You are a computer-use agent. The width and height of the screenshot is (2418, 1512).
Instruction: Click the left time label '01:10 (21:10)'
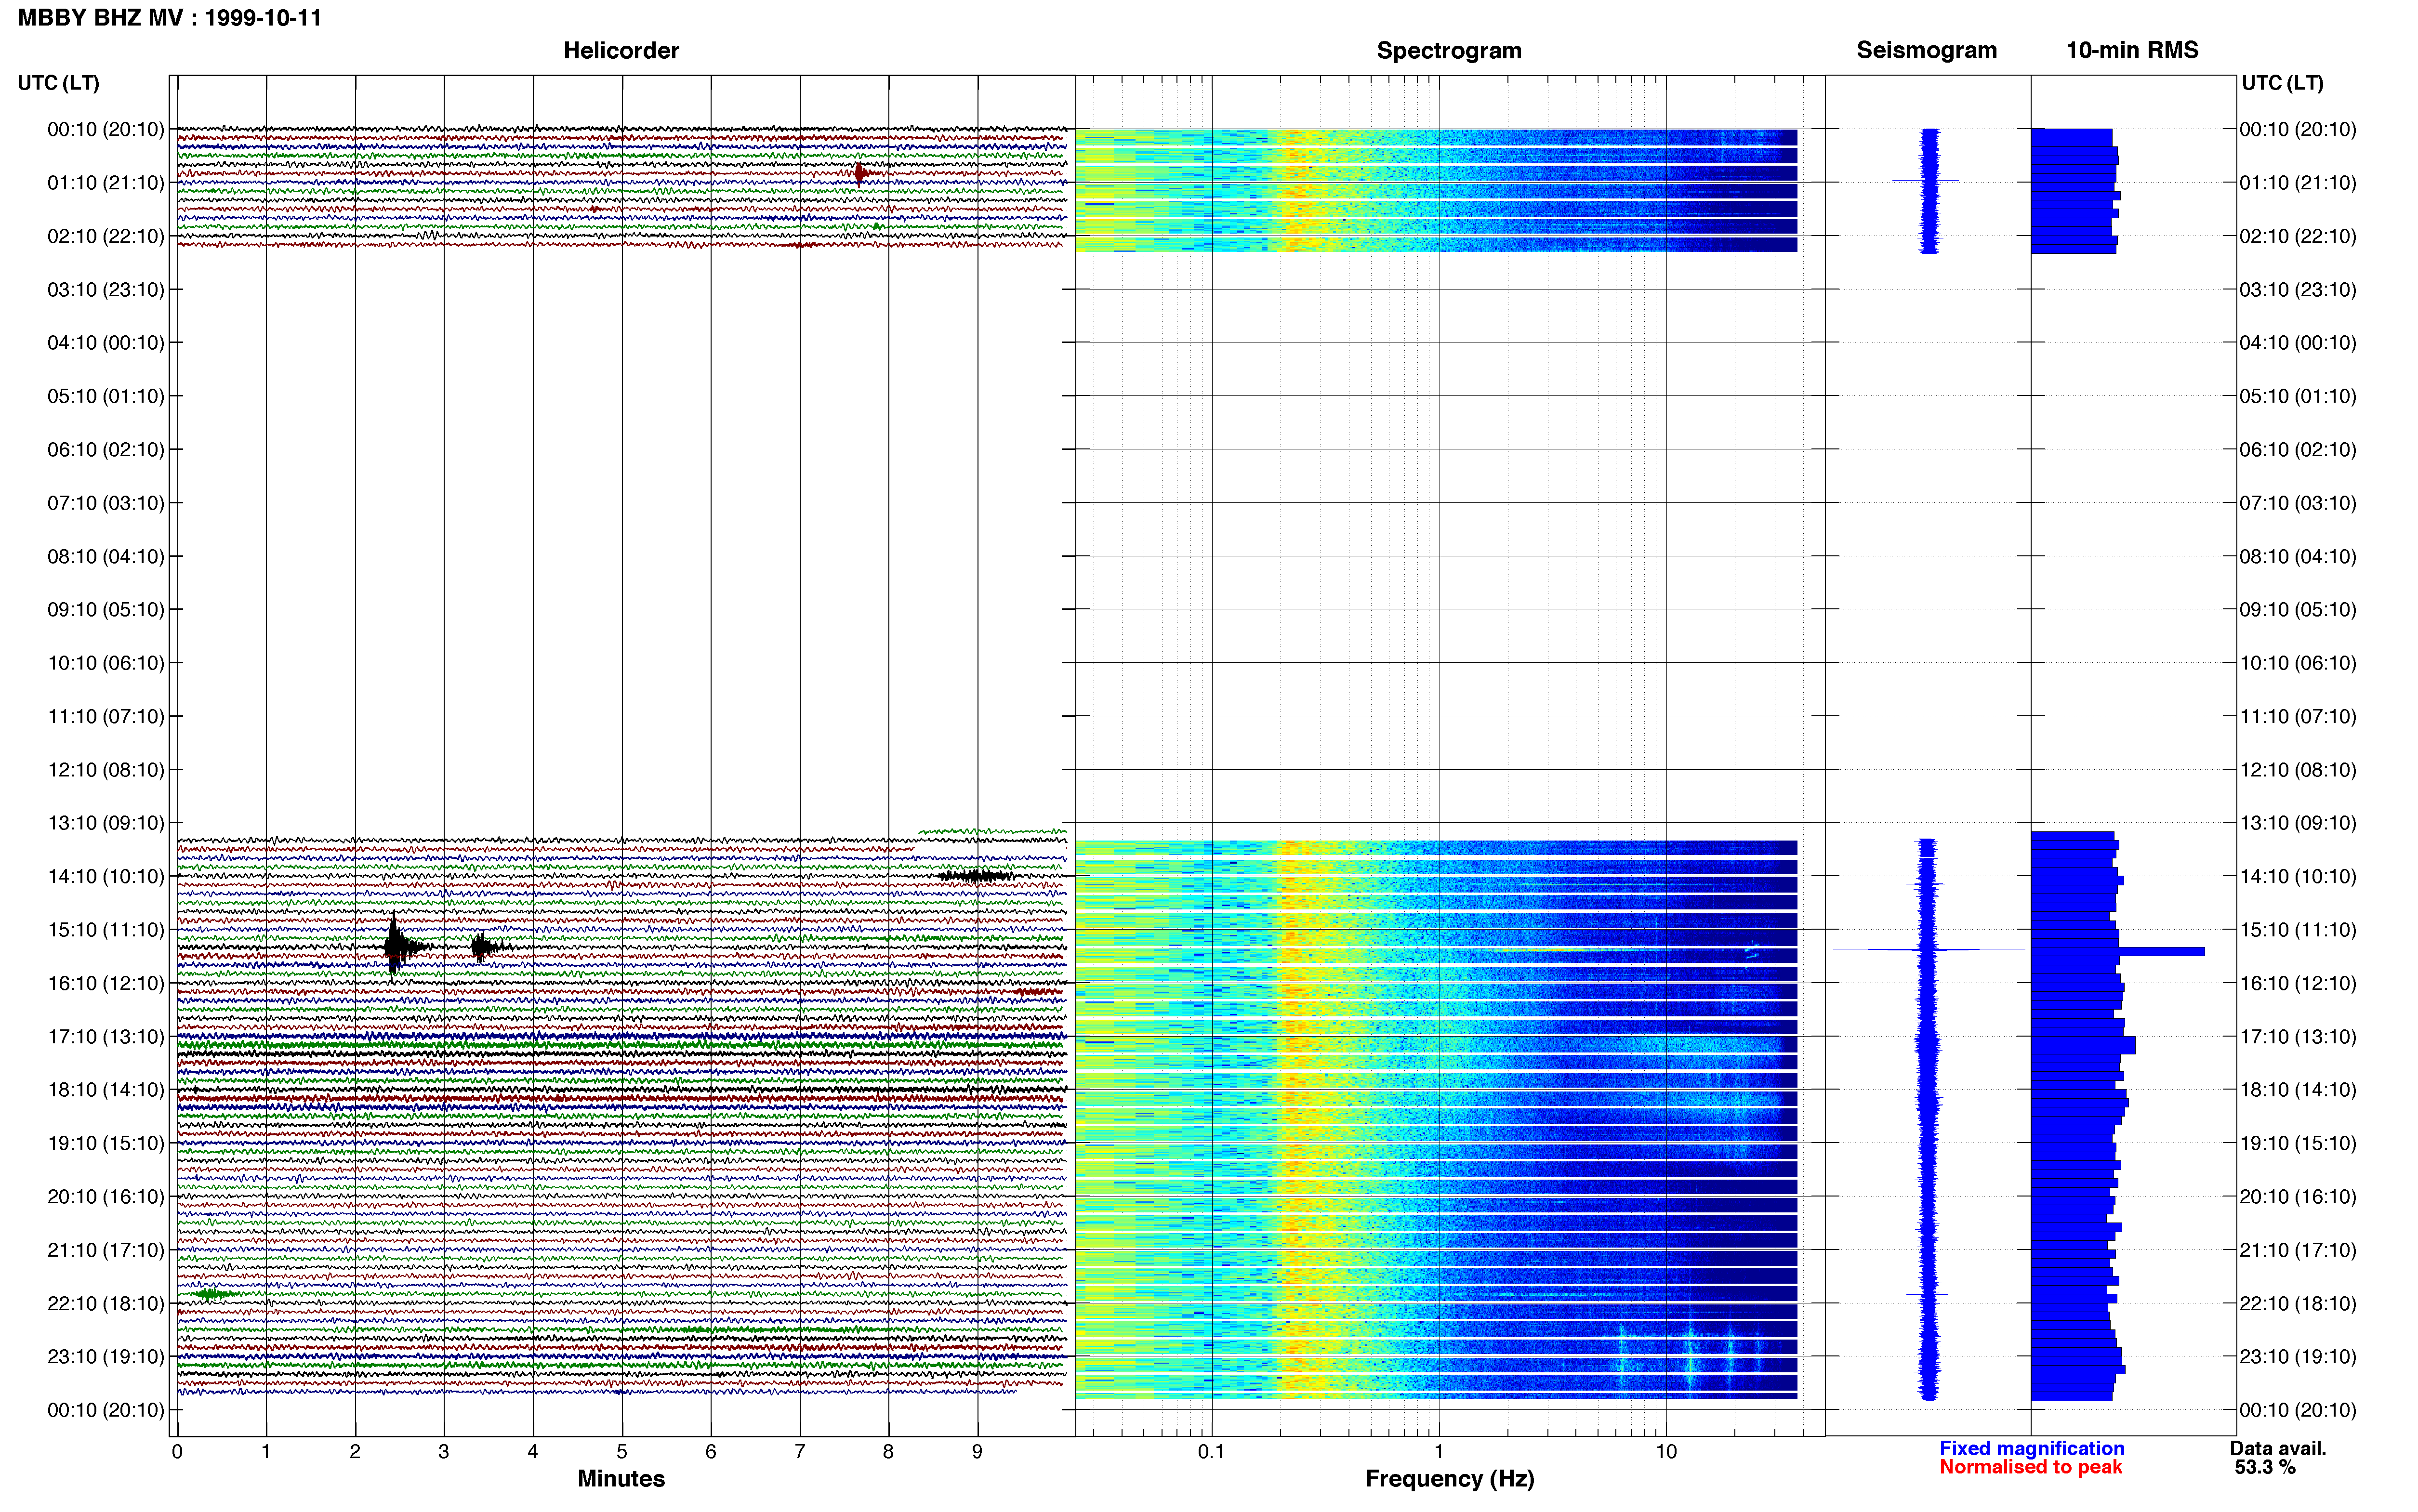(x=106, y=183)
